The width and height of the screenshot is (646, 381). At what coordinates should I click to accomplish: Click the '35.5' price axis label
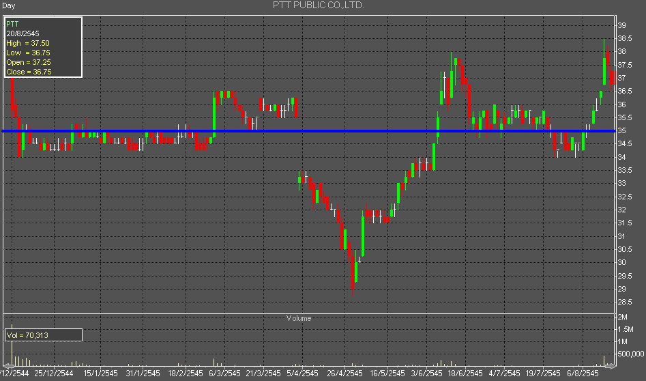625,117
